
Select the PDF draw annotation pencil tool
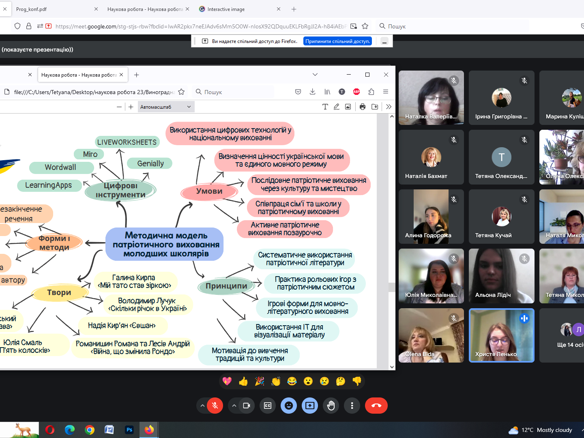click(337, 107)
